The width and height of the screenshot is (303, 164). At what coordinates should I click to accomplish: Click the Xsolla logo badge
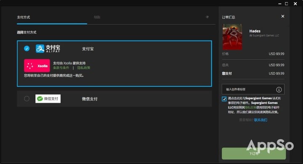(37, 66)
